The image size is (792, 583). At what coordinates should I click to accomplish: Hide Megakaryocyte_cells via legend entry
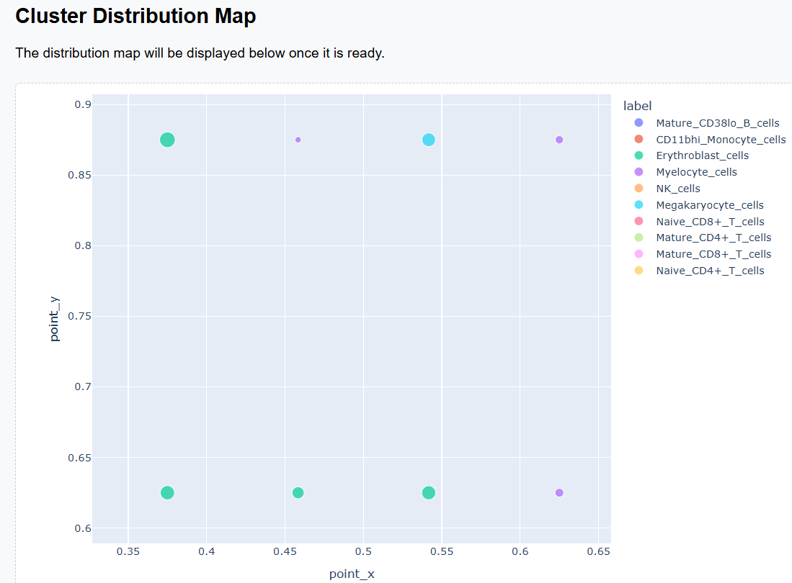click(709, 205)
